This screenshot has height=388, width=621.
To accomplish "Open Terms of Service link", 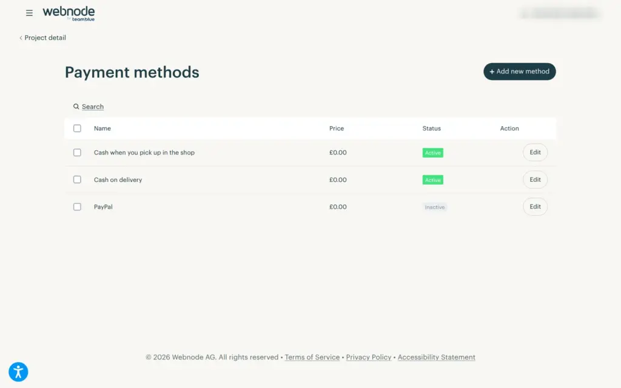I will pos(312,357).
